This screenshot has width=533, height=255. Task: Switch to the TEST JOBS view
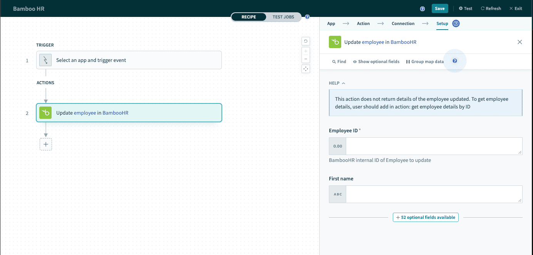click(x=283, y=17)
